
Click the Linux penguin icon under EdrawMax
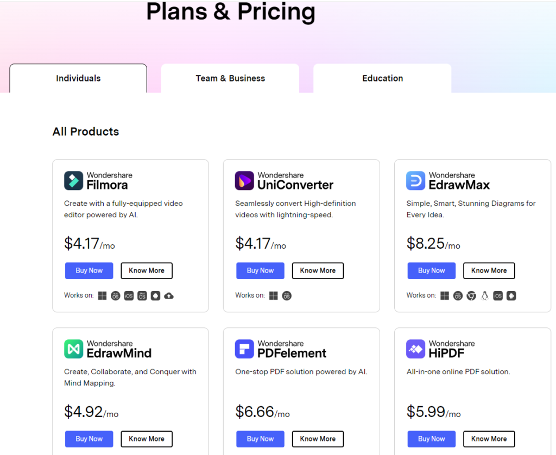coord(484,296)
